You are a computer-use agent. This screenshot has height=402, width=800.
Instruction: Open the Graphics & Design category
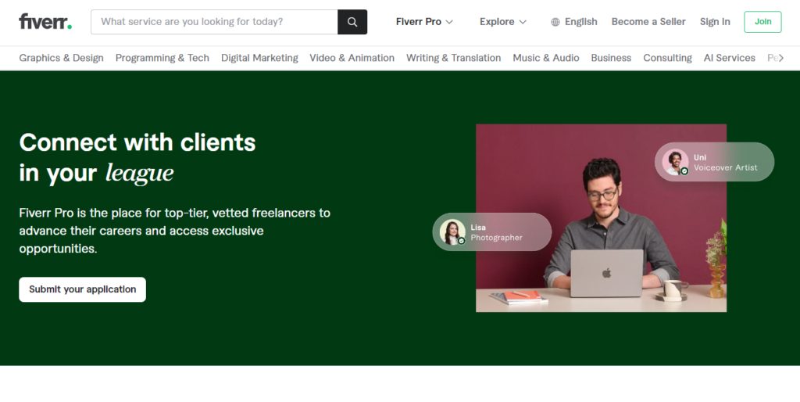pos(61,58)
